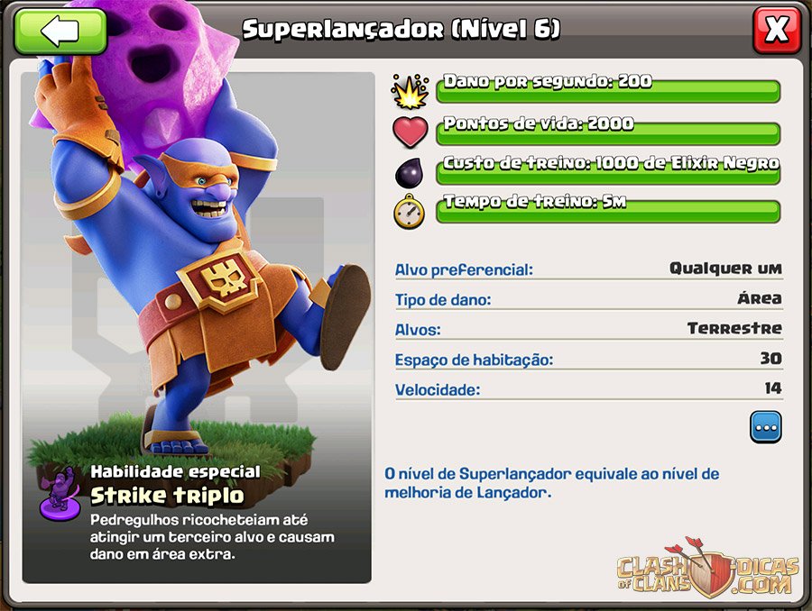Click the red heart life icon

click(411, 132)
